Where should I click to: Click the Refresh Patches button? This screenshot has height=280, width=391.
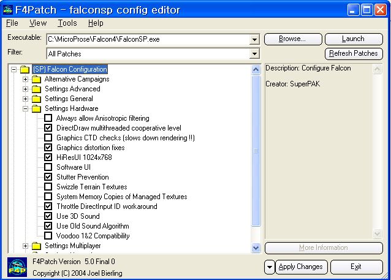[354, 54]
